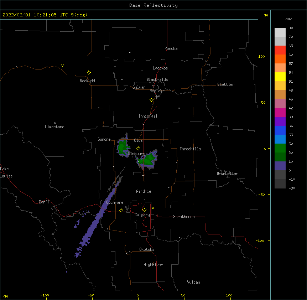Viewport: 307px width, 300px height.
Task: Select the magenta 42 dBZ color swatch
Action: pyautogui.click(x=280, y=112)
